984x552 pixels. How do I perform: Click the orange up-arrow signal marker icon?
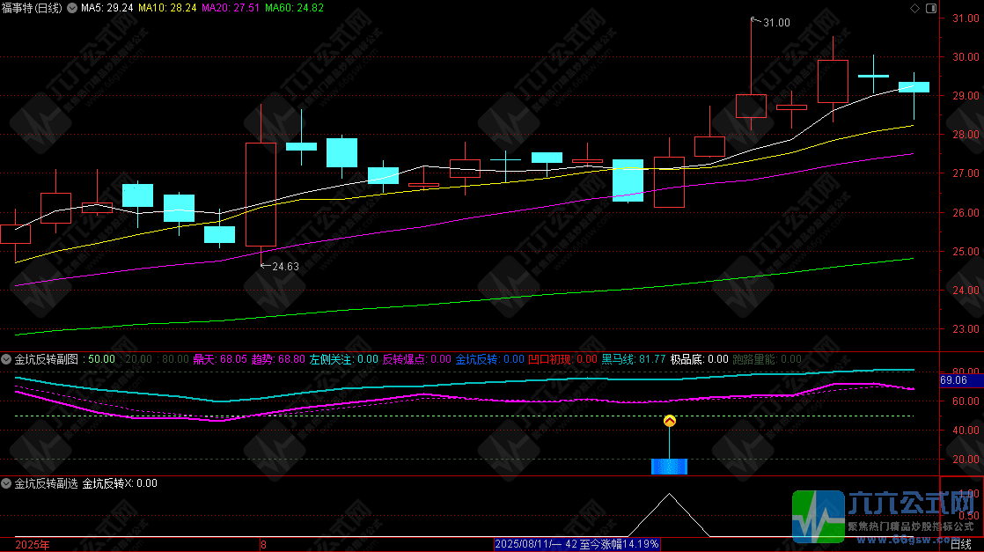click(x=669, y=421)
